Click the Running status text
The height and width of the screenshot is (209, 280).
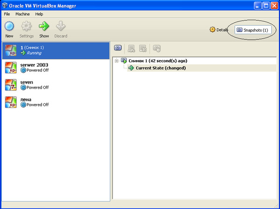tap(34, 53)
